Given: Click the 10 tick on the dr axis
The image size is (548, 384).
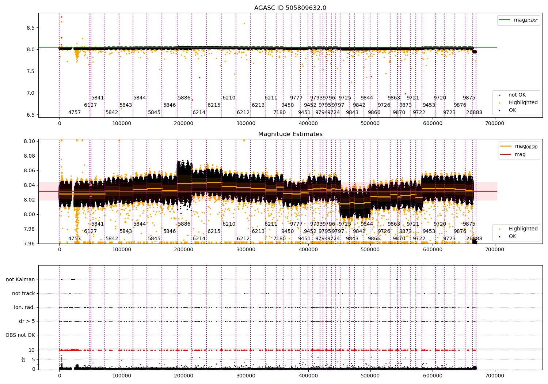Looking at the screenshot, I should tap(32, 350).
